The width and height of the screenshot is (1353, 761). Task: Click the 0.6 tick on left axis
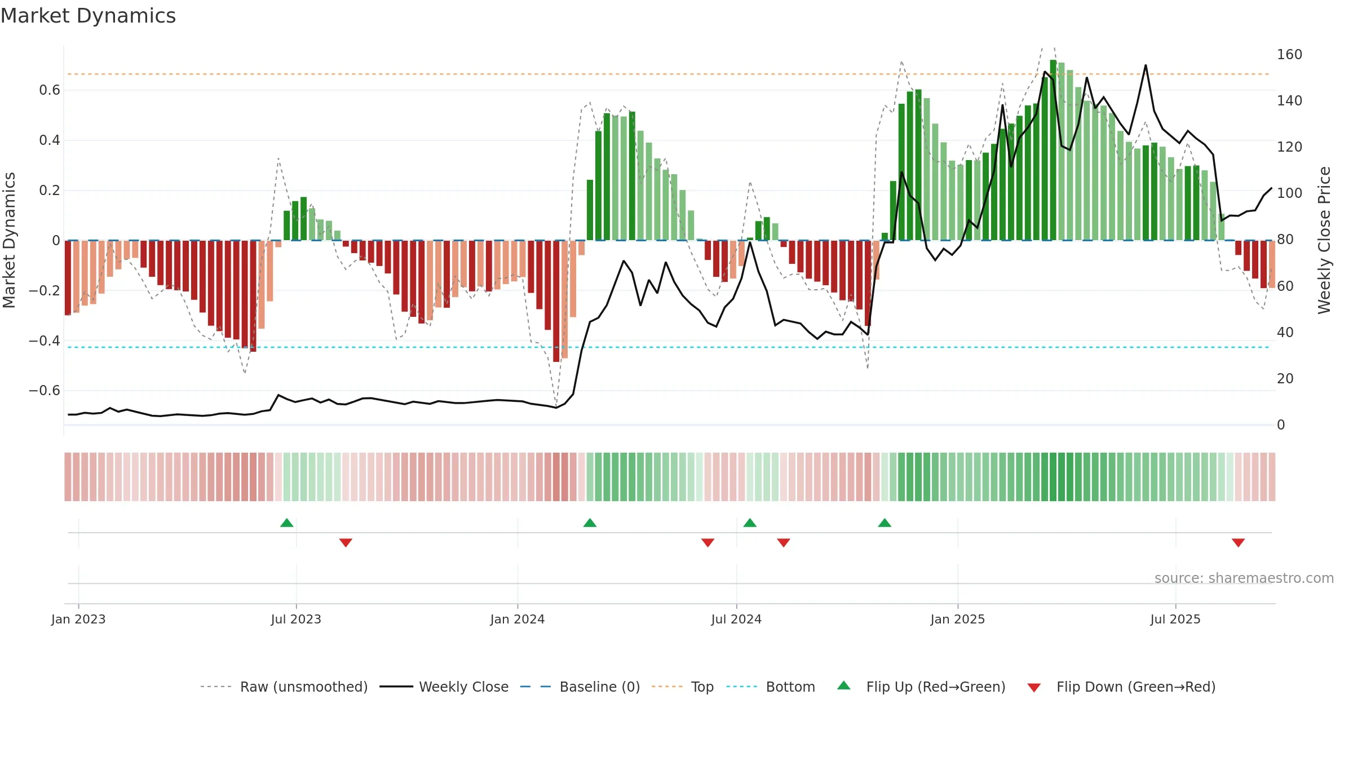(50, 90)
